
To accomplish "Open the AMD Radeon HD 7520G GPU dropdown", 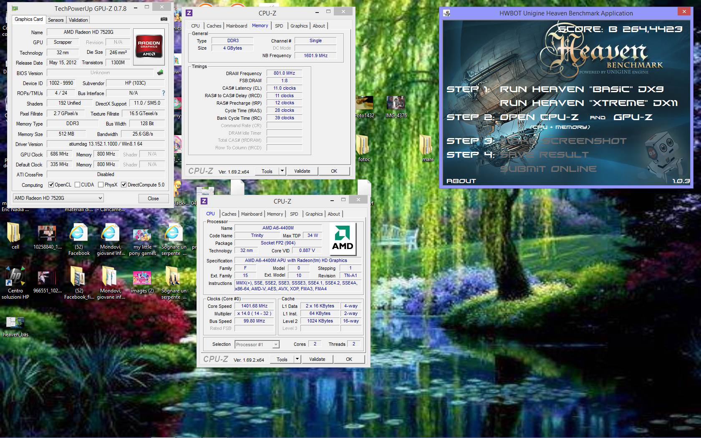I will [x=58, y=198].
